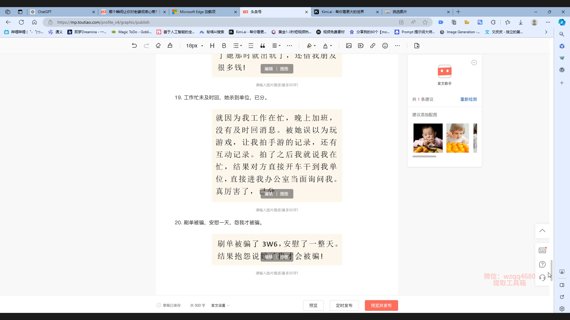
Task: Open the emoji picker
Action: tap(385, 46)
